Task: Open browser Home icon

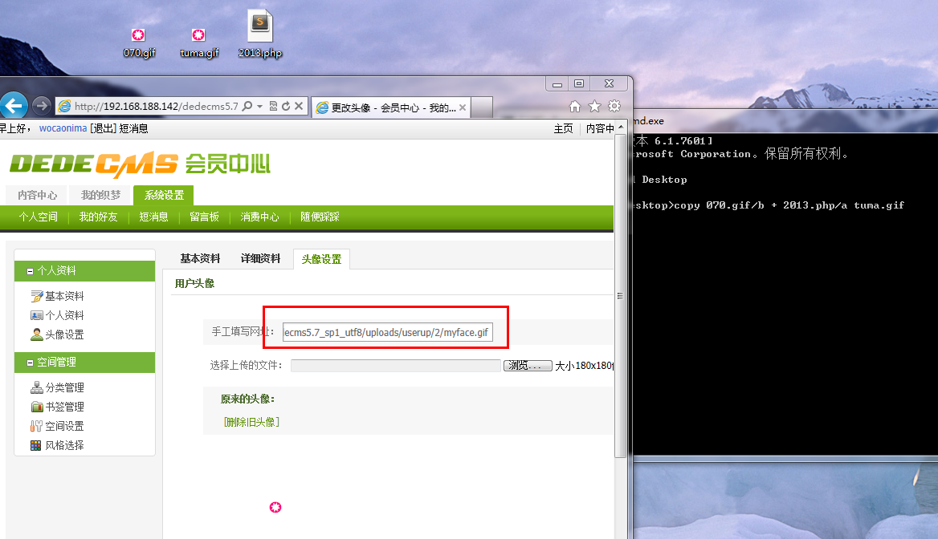Action: 574,107
